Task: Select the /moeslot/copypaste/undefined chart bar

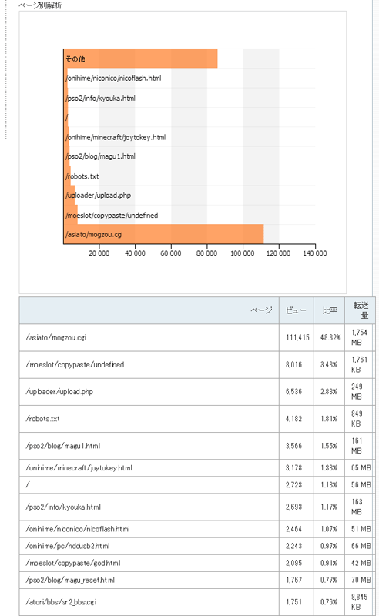Action: pyautogui.click(x=71, y=215)
